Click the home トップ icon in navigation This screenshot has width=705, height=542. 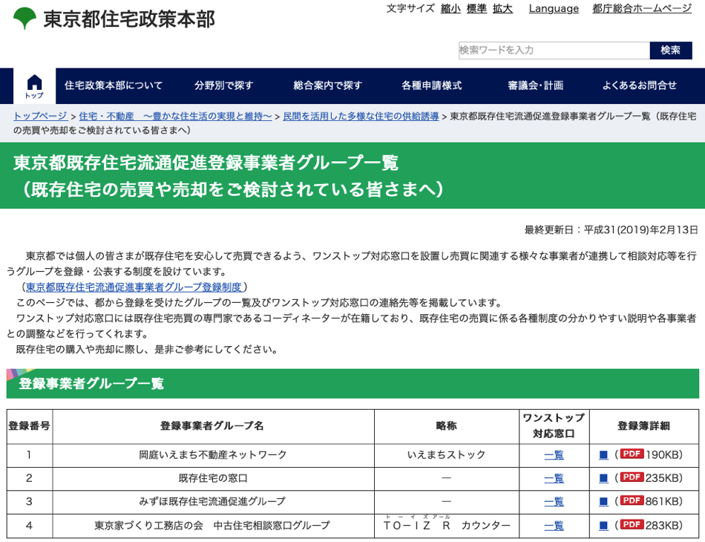(x=34, y=86)
